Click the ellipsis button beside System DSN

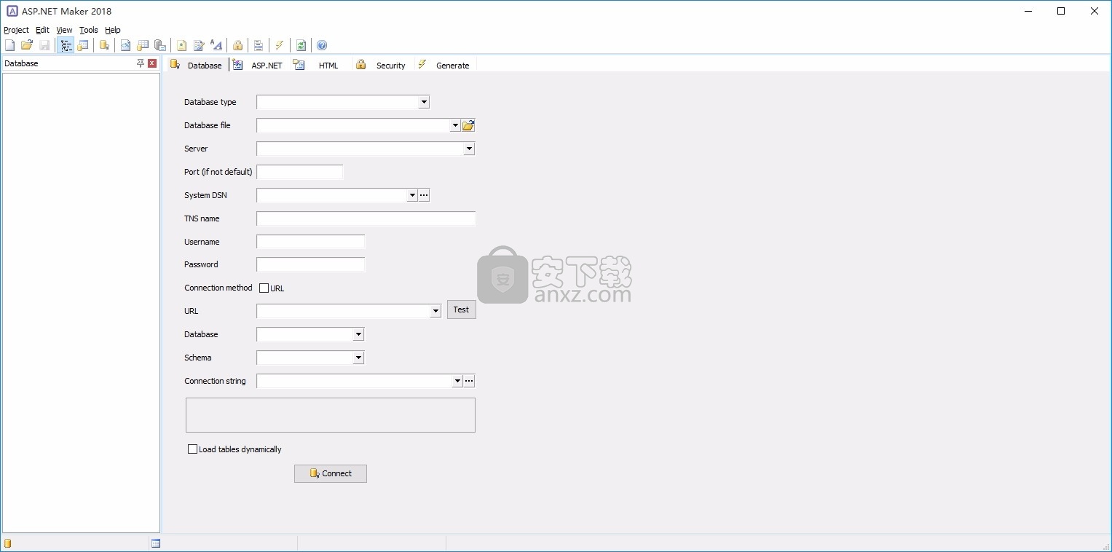(424, 195)
